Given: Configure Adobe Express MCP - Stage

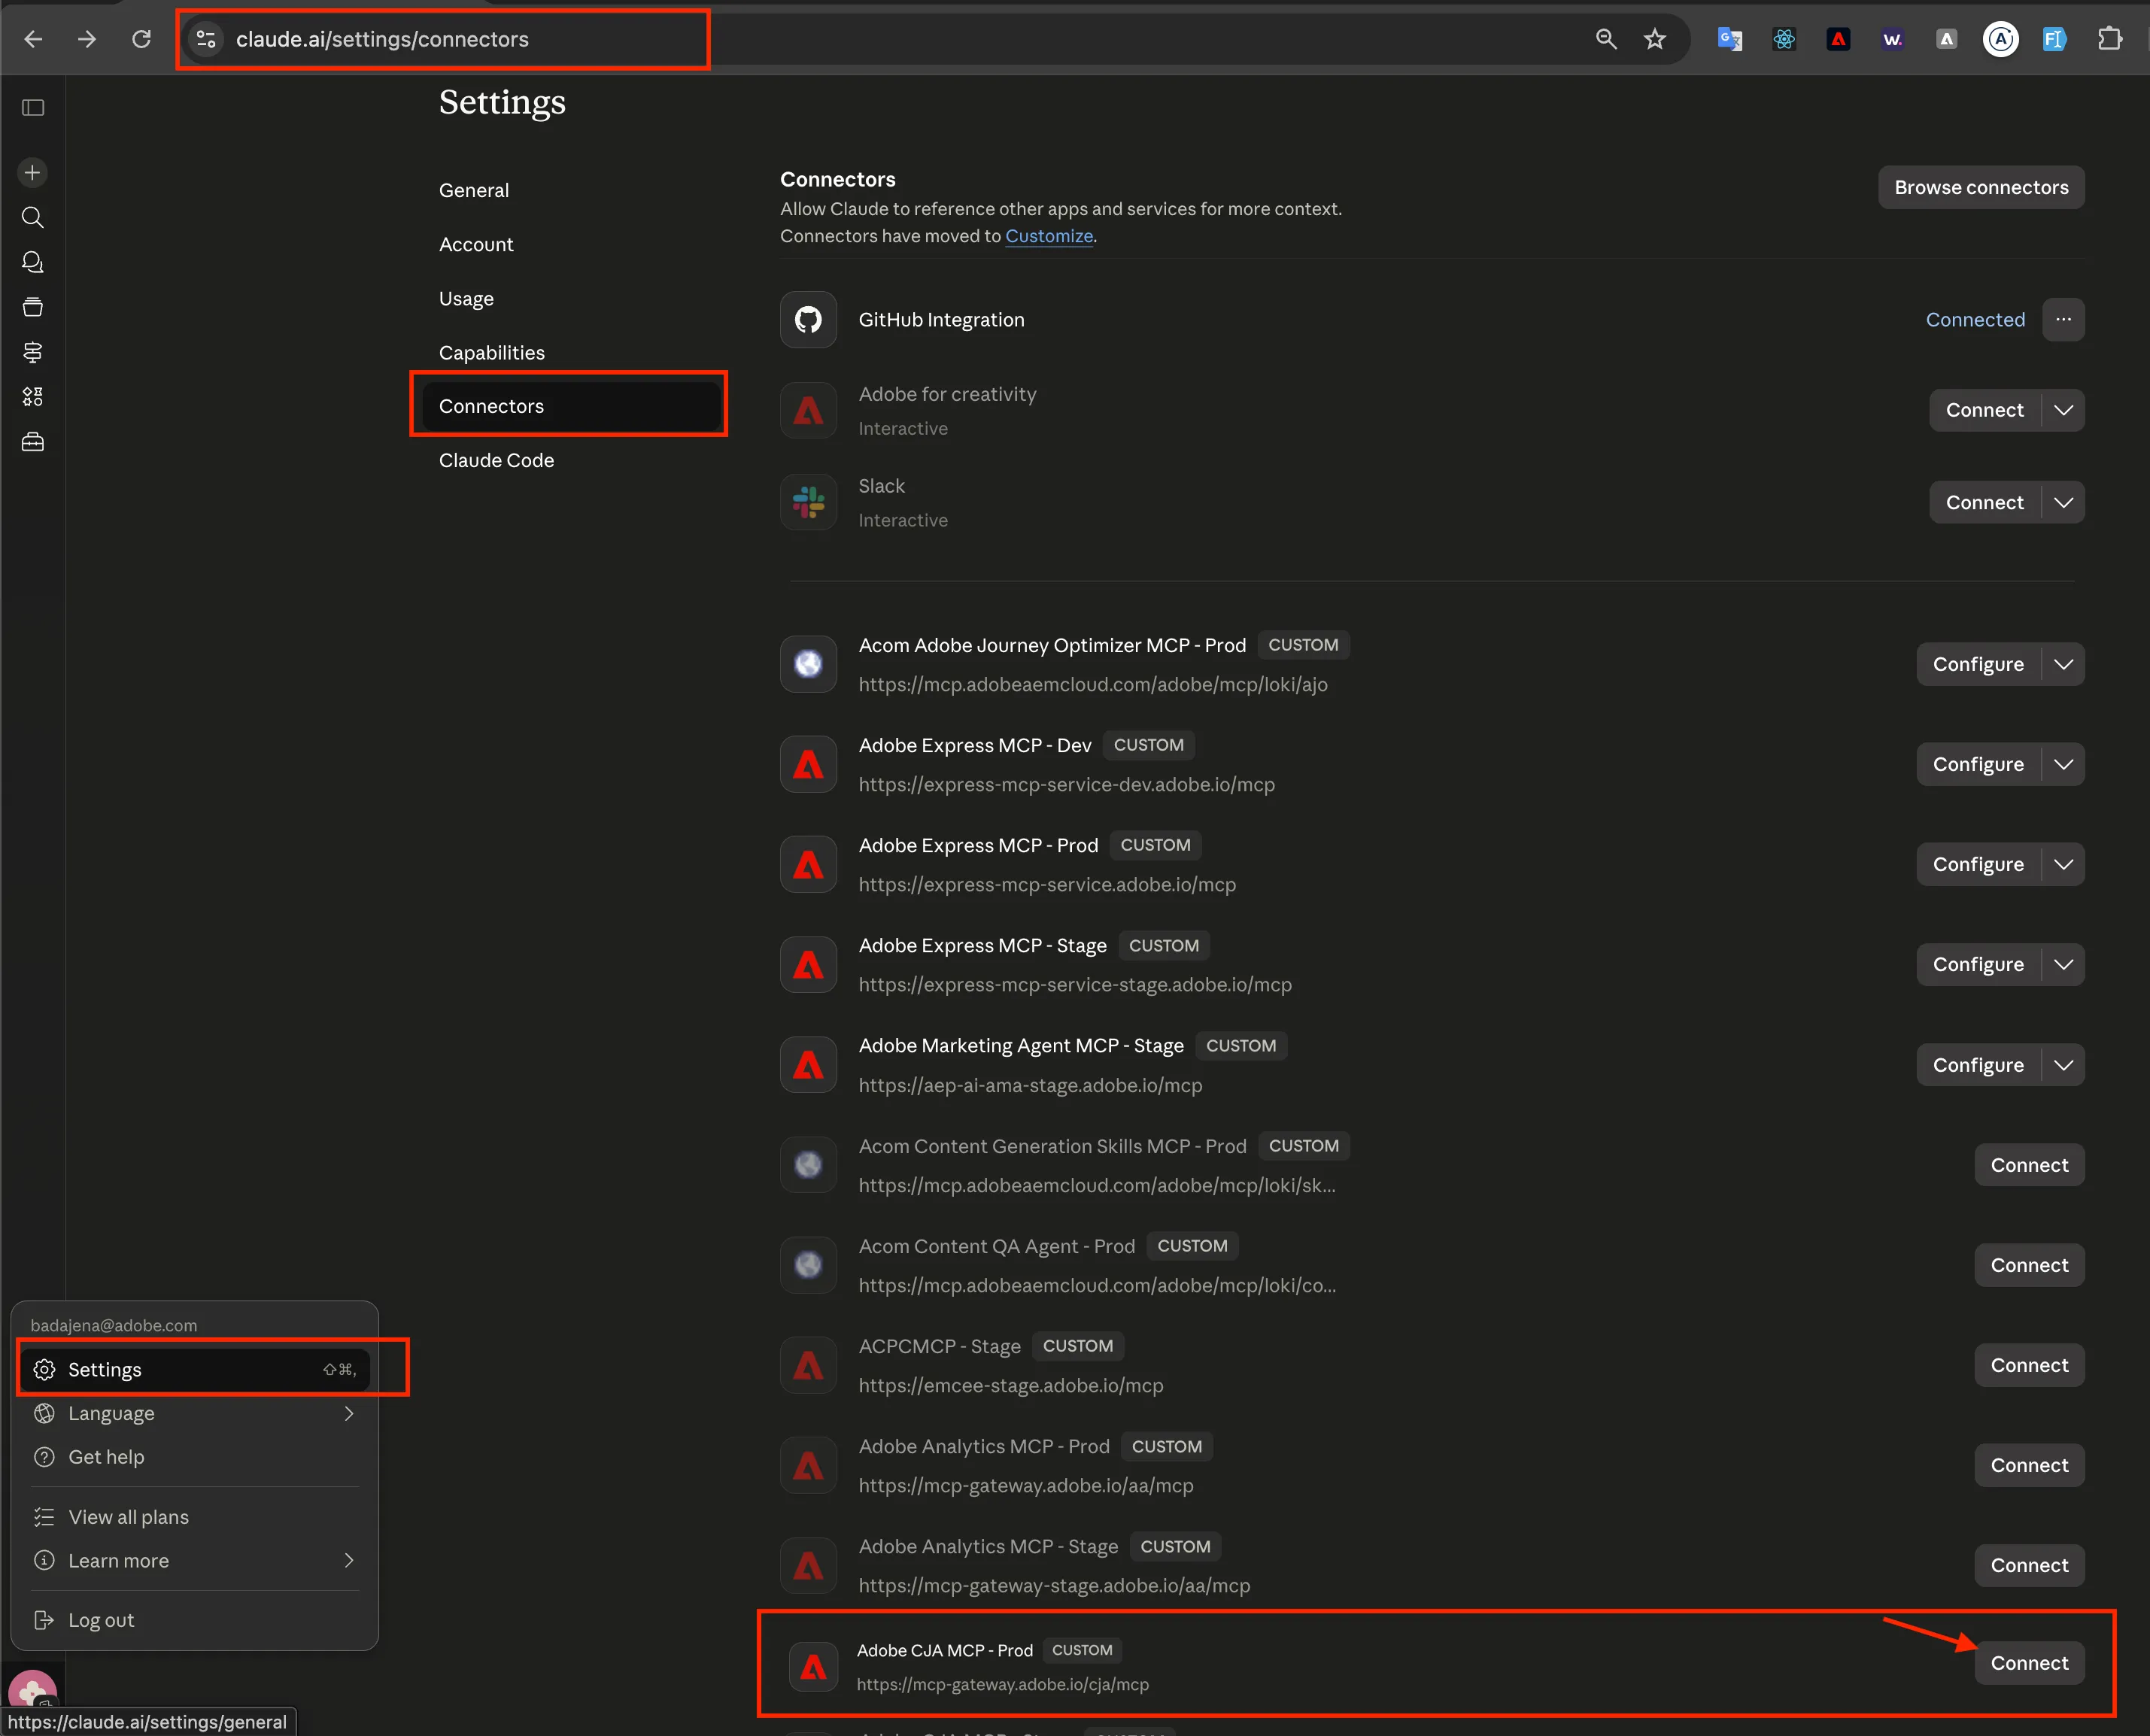Looking at the screenshot, I should (1978, 965).
